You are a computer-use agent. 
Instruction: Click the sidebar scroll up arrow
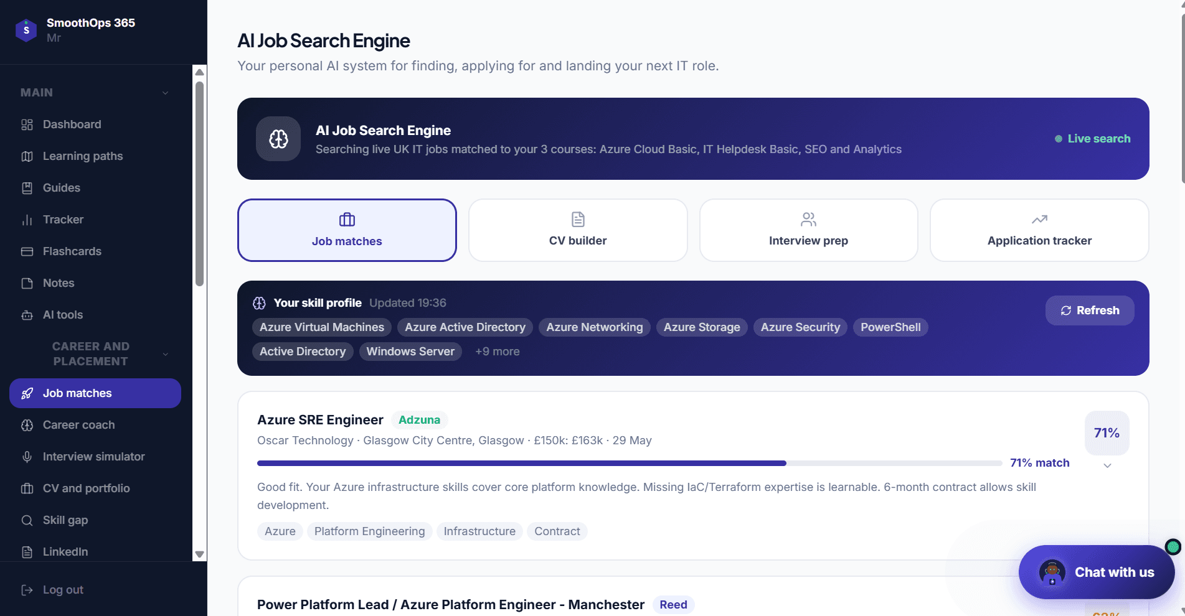pos(199,72)
